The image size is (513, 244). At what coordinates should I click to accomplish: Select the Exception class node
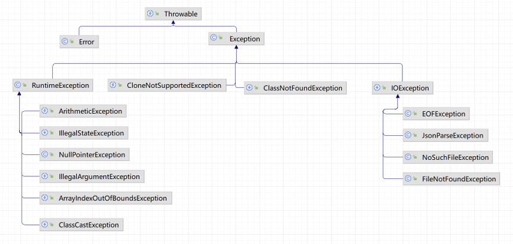click(x=237, y=39)
